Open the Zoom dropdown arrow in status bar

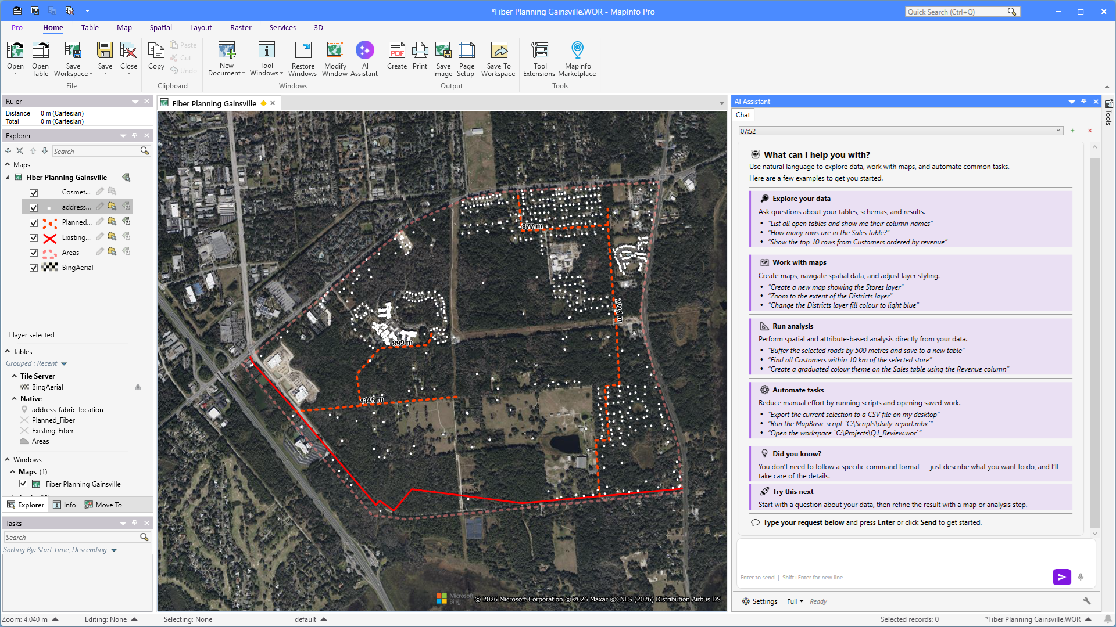[55, 619]
